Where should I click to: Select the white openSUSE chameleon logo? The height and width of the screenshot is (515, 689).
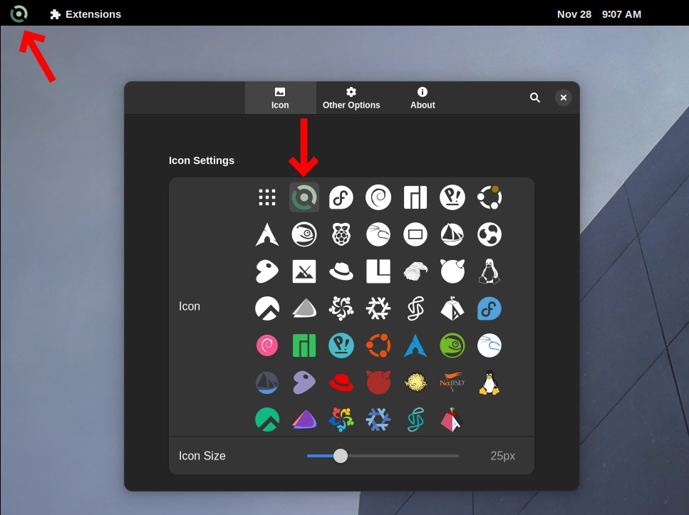[304, 234]
